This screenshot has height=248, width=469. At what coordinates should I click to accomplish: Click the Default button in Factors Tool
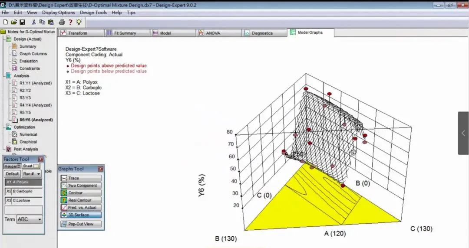pos(12,173)
